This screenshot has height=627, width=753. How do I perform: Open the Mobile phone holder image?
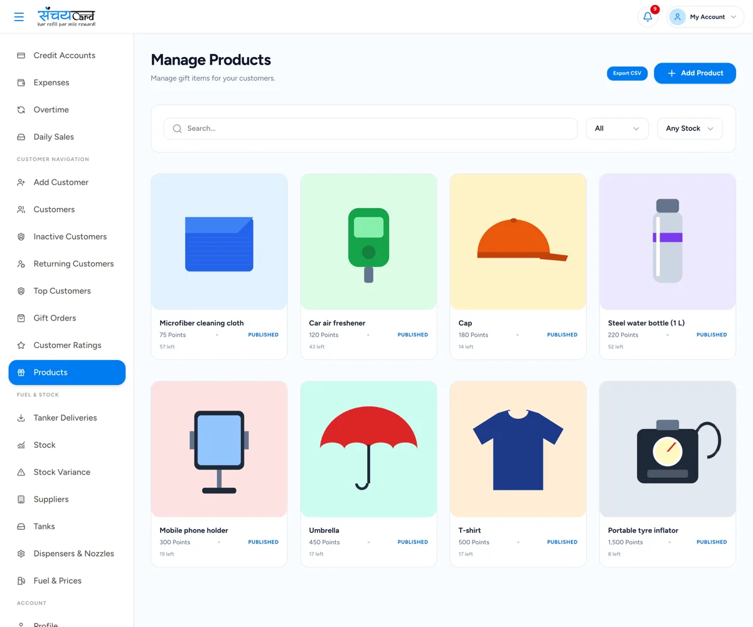click(219, 449)
